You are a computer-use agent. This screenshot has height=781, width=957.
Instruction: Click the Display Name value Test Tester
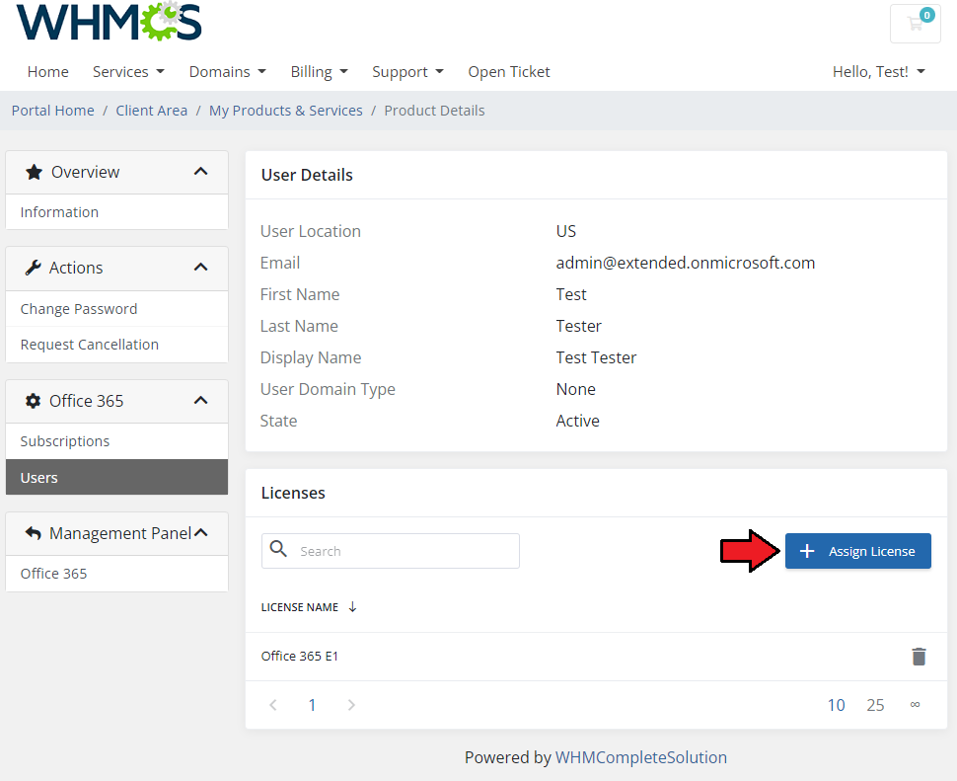(x=596, y=357)
